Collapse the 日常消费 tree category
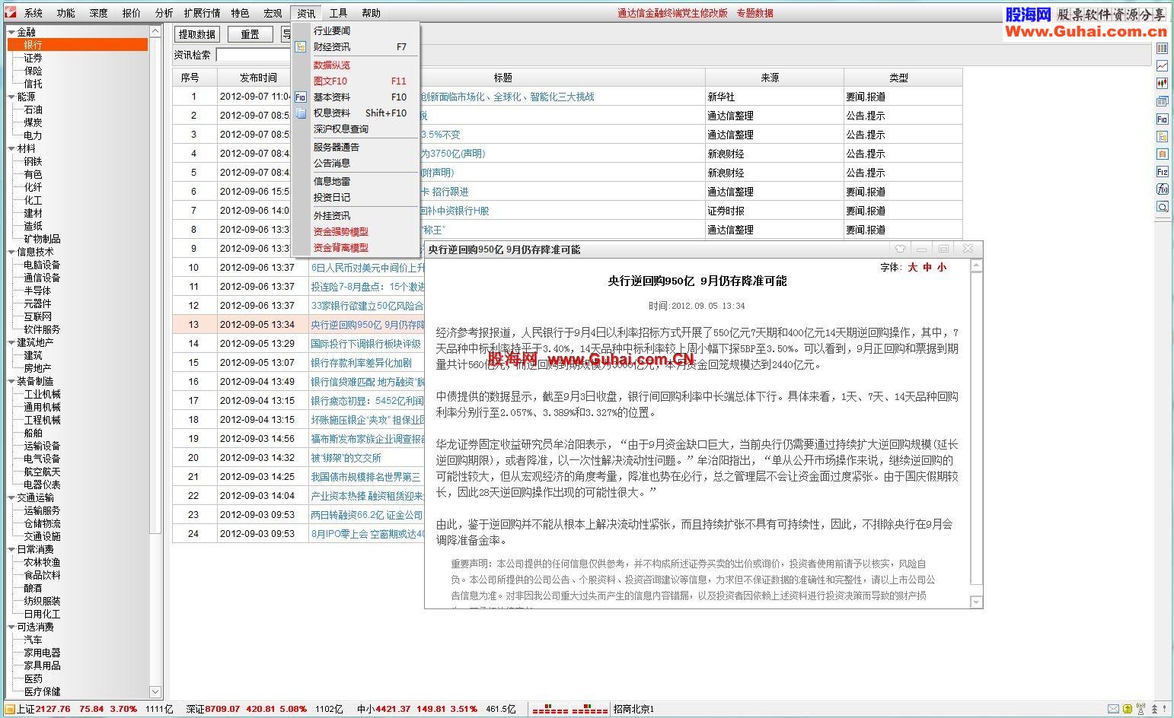Screen dimensions: 1174x718 tap(11, 549)
